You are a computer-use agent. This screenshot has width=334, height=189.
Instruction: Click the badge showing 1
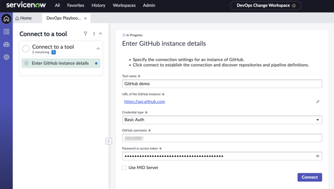coord(53,52)
